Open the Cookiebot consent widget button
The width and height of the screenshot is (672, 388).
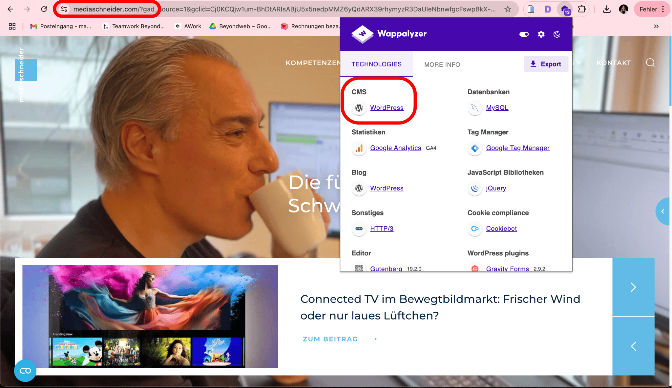[x=25, y=371]
